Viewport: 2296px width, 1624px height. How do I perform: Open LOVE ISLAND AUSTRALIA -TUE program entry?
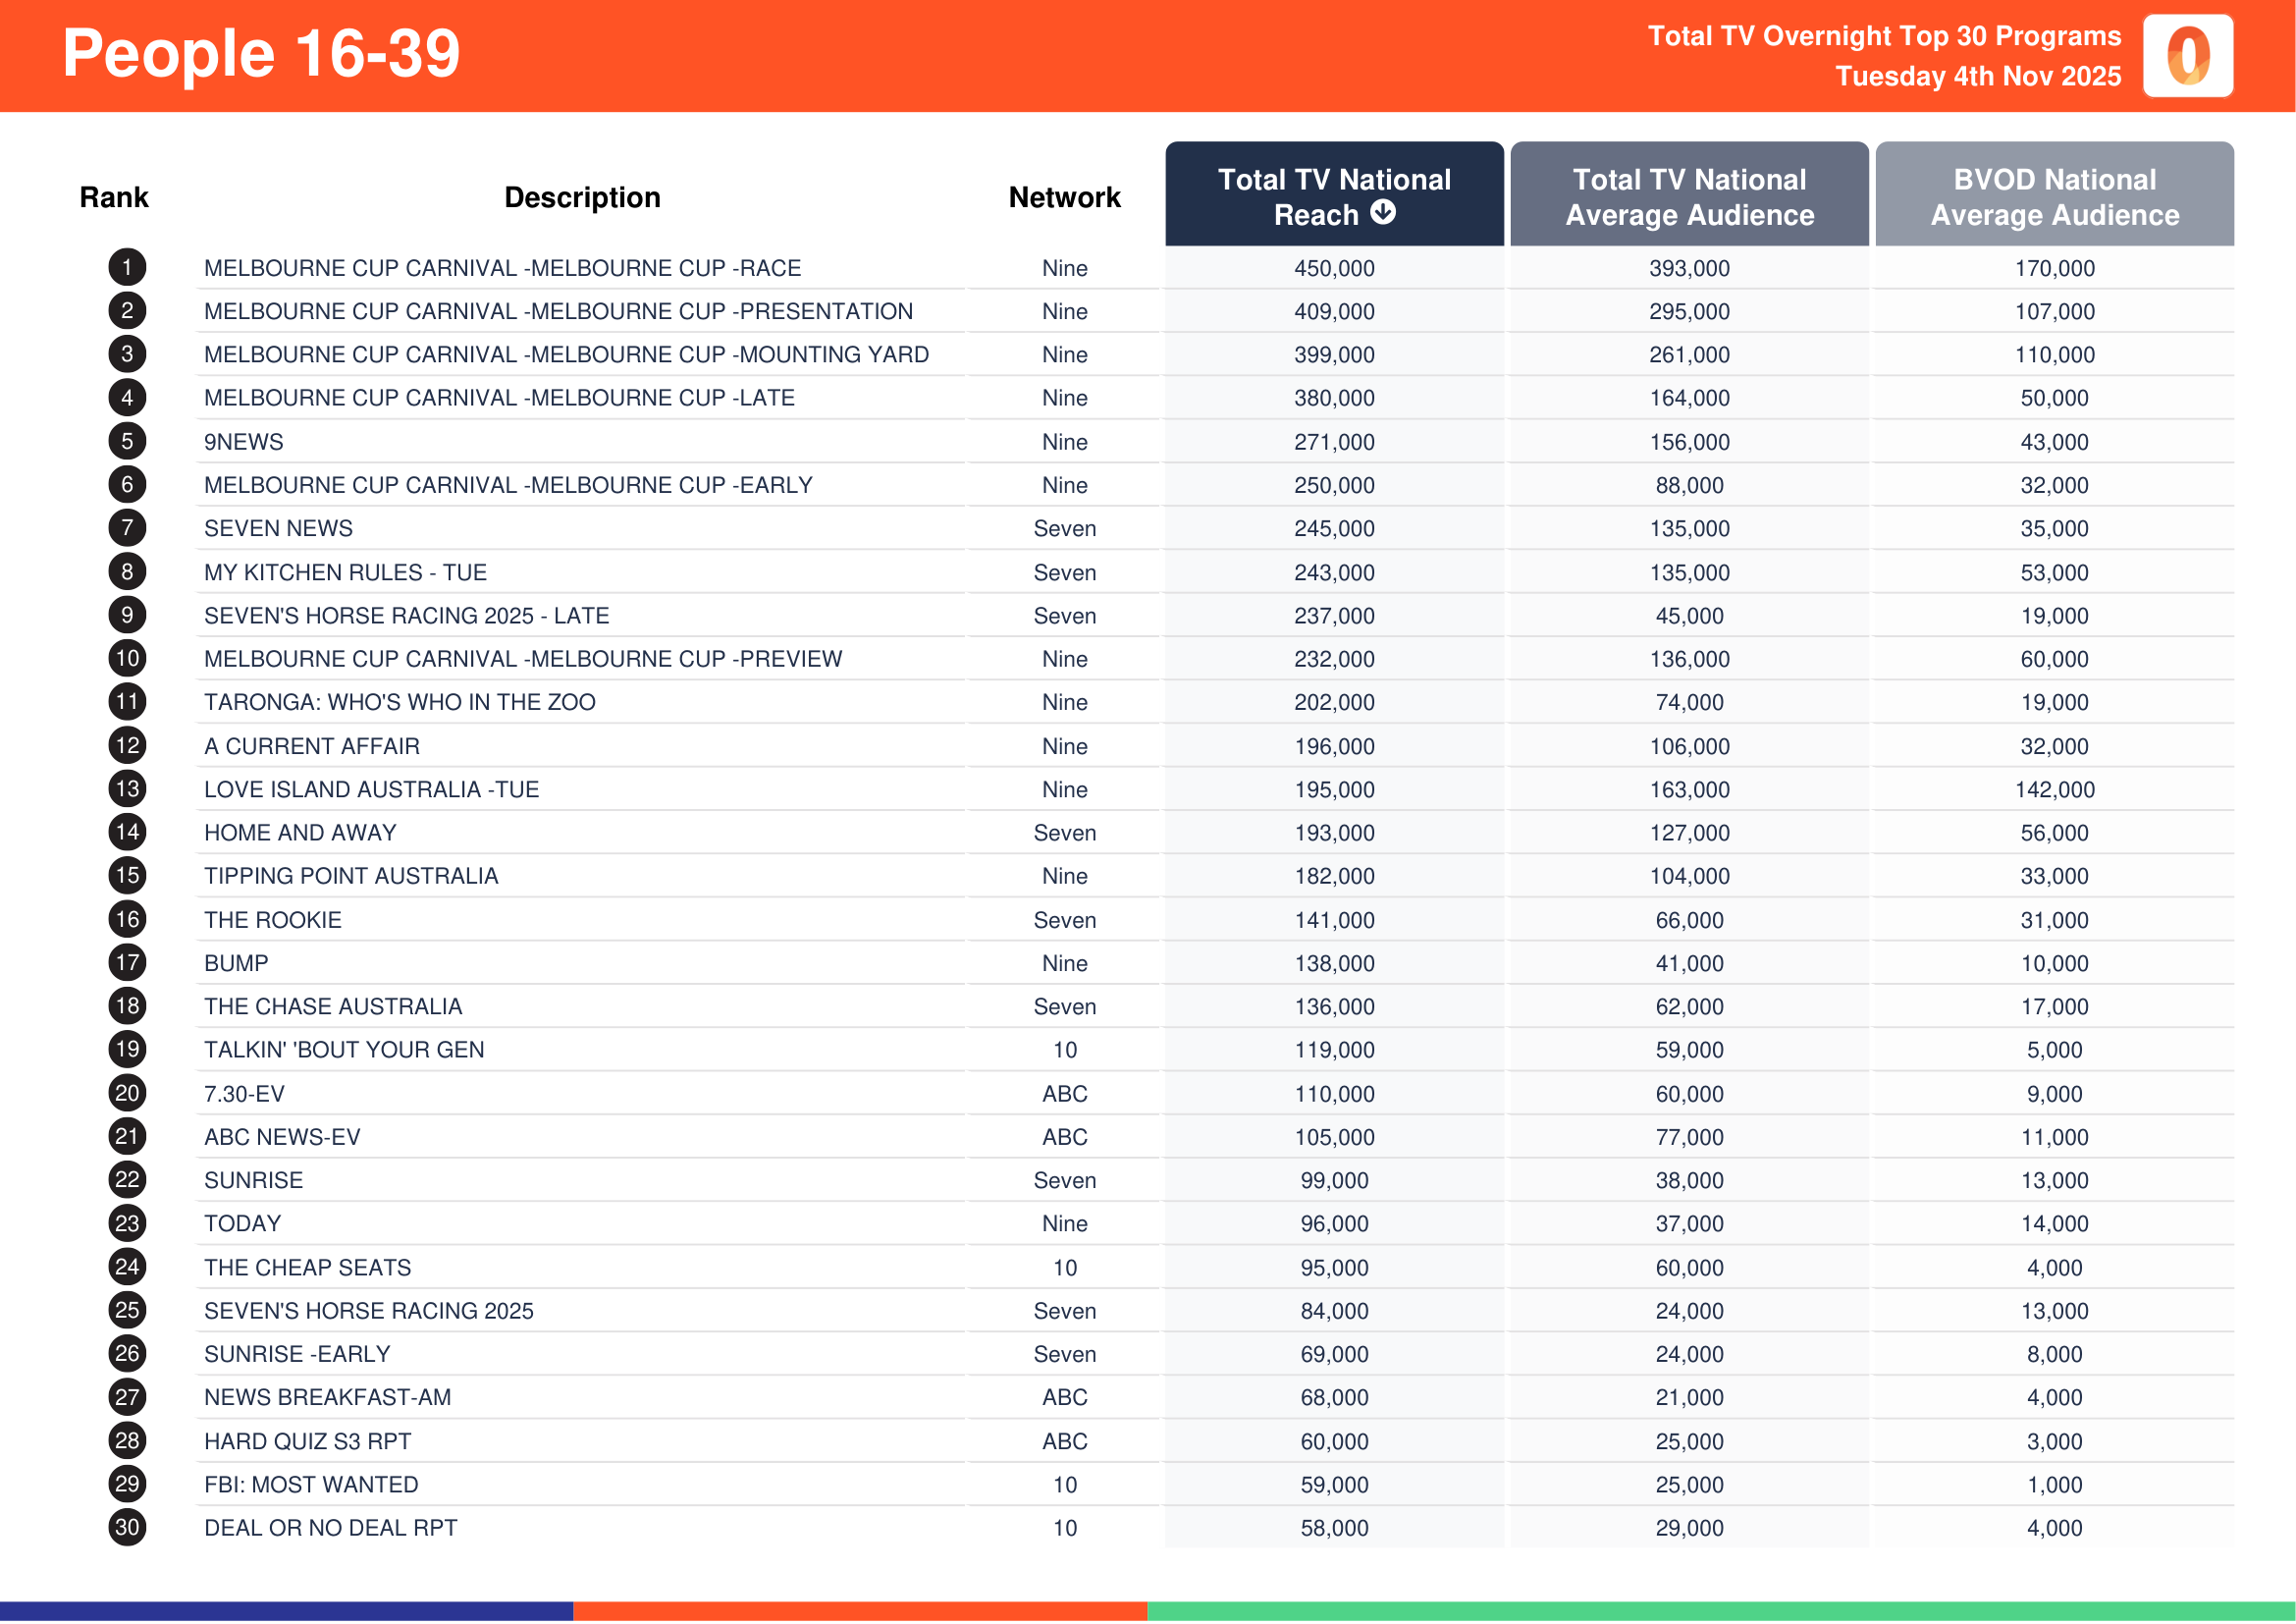371,789
